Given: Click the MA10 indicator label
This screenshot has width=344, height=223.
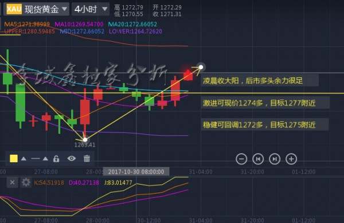Looking at the screenshot, I should pos(79,24).
